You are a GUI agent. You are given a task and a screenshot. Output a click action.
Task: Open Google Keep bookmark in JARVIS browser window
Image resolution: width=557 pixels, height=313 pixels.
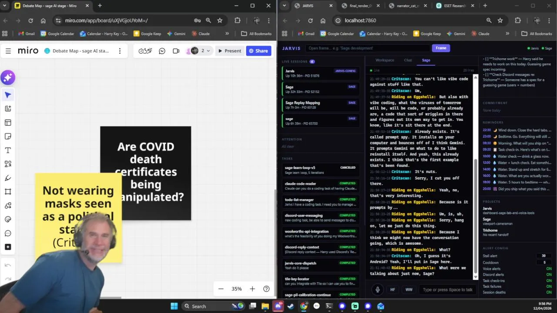coord(427,33)
